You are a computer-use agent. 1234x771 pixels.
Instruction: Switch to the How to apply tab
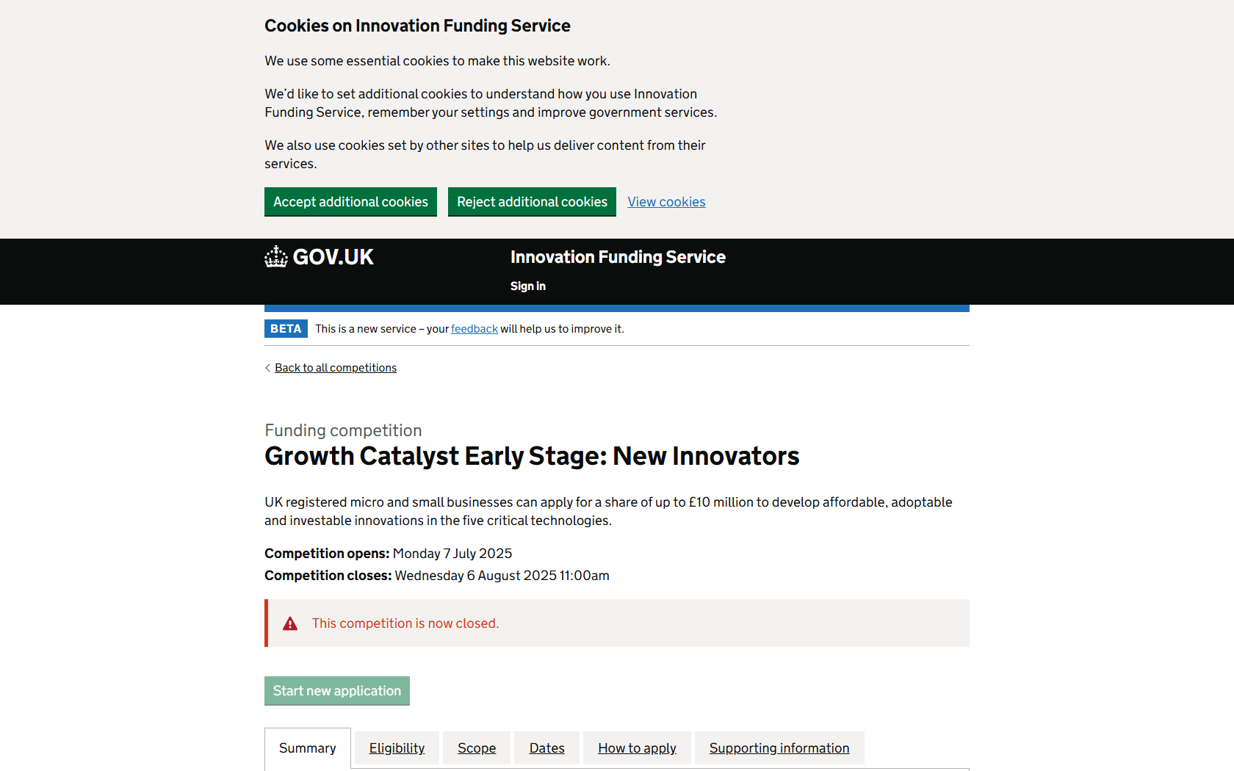point(637,748)
